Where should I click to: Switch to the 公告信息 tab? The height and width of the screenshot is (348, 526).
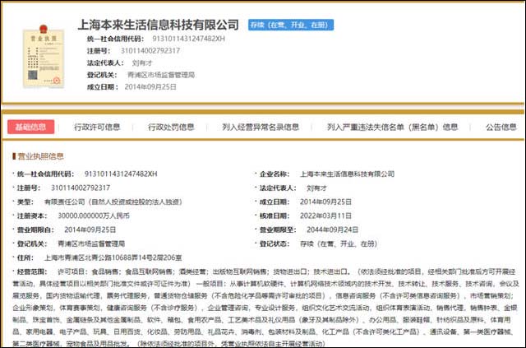tap(501, 127)
